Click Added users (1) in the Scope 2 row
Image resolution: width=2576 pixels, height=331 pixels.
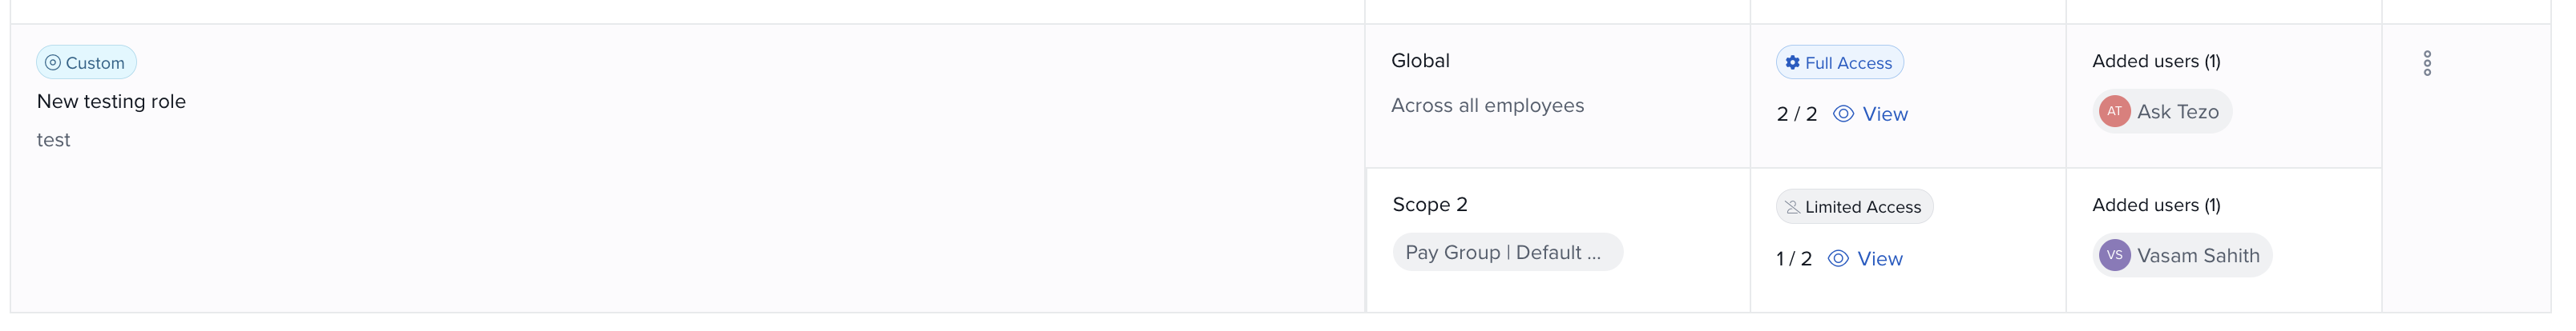tap(2156, 205)
